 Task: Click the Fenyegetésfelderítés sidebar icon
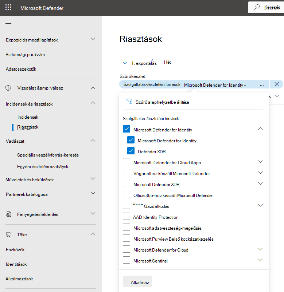coord(9,214)
